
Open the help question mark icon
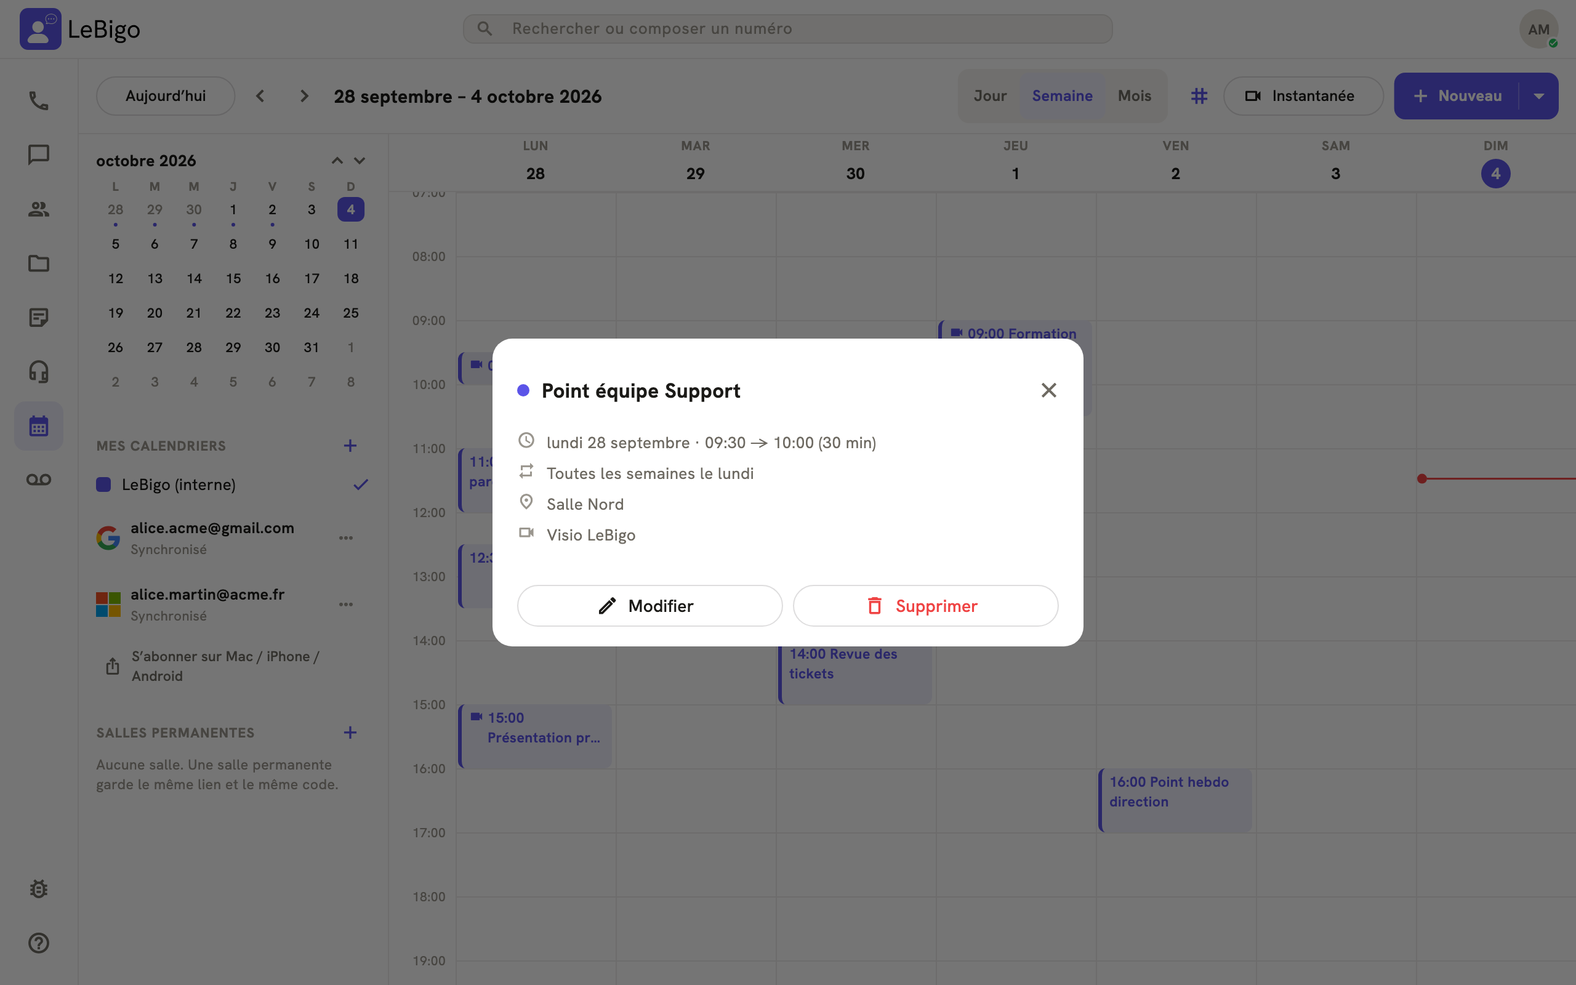click(x=38, y=943)
